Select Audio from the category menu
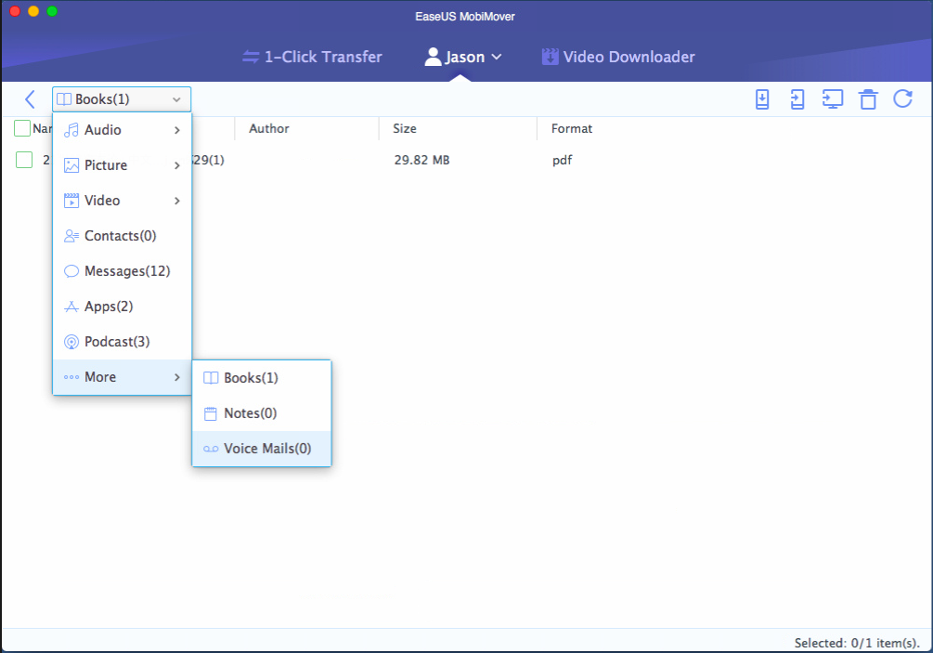 tap(122, 130)
